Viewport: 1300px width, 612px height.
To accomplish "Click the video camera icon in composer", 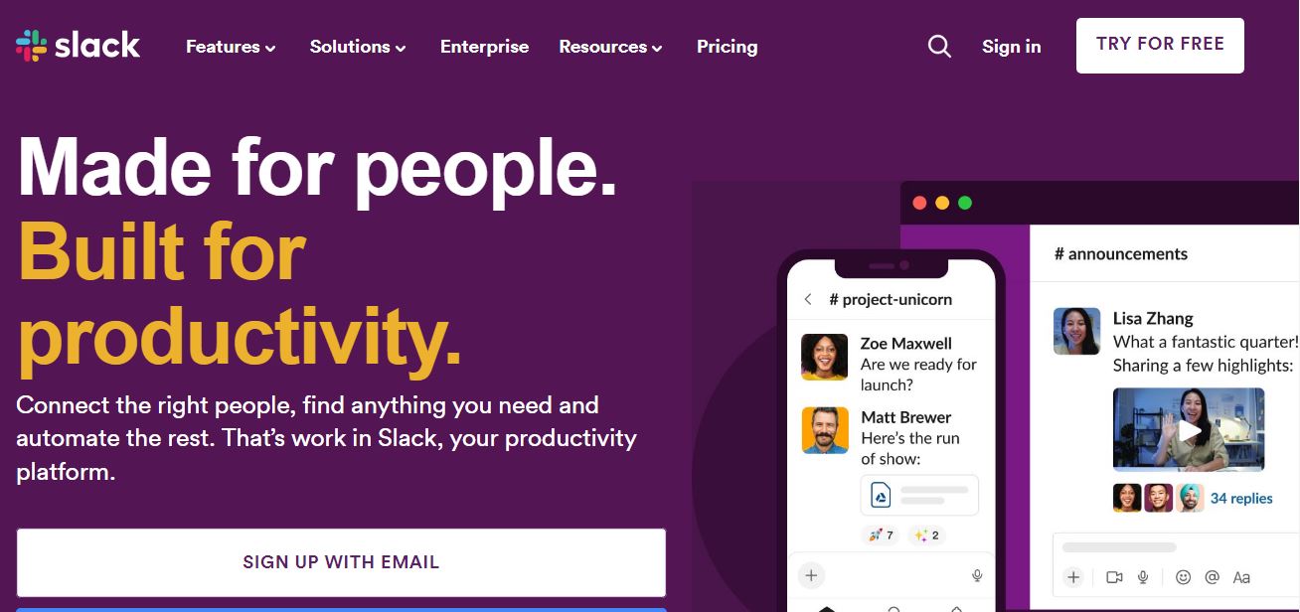I will tap(1114, 577).
